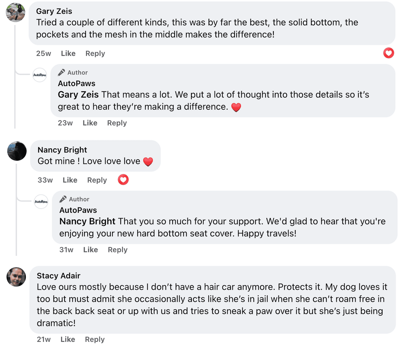Reply to Gary Zeis's comment

point(95,53)
